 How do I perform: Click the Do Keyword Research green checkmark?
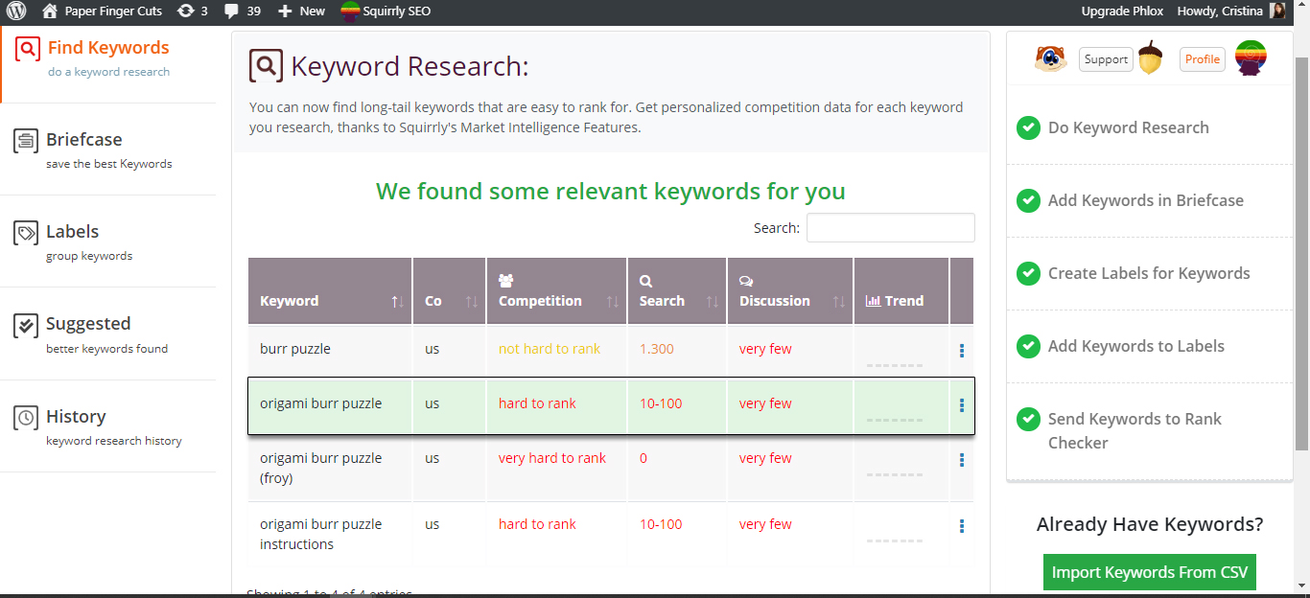pos(1028,127)
